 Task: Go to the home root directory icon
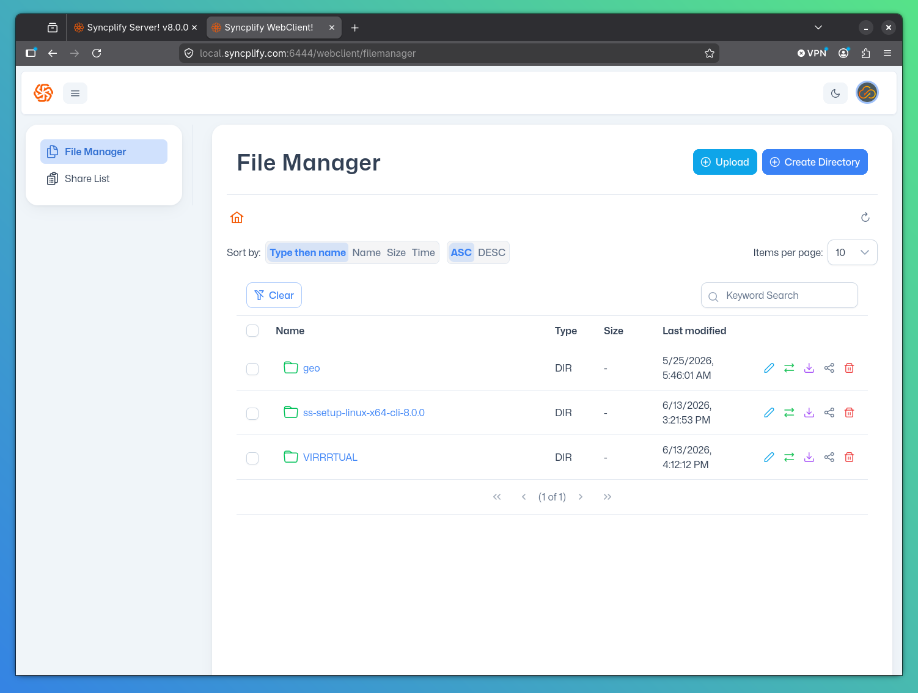237,218
